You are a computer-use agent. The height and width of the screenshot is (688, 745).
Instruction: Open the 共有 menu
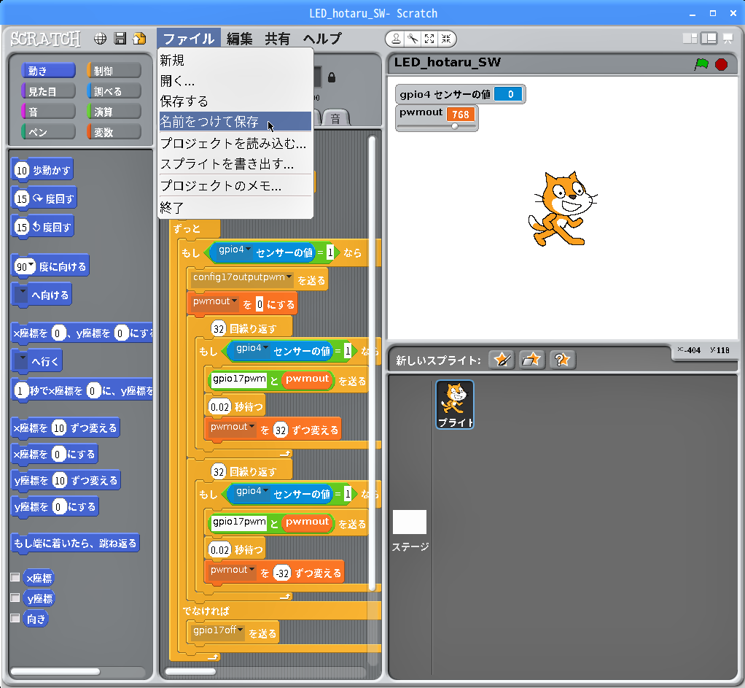tap(278, 39)
